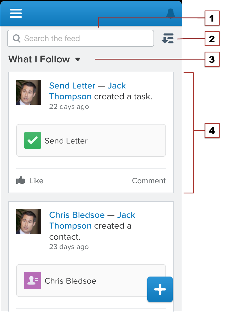Click Jack Thompson's photo on task post

click(29, 92)
